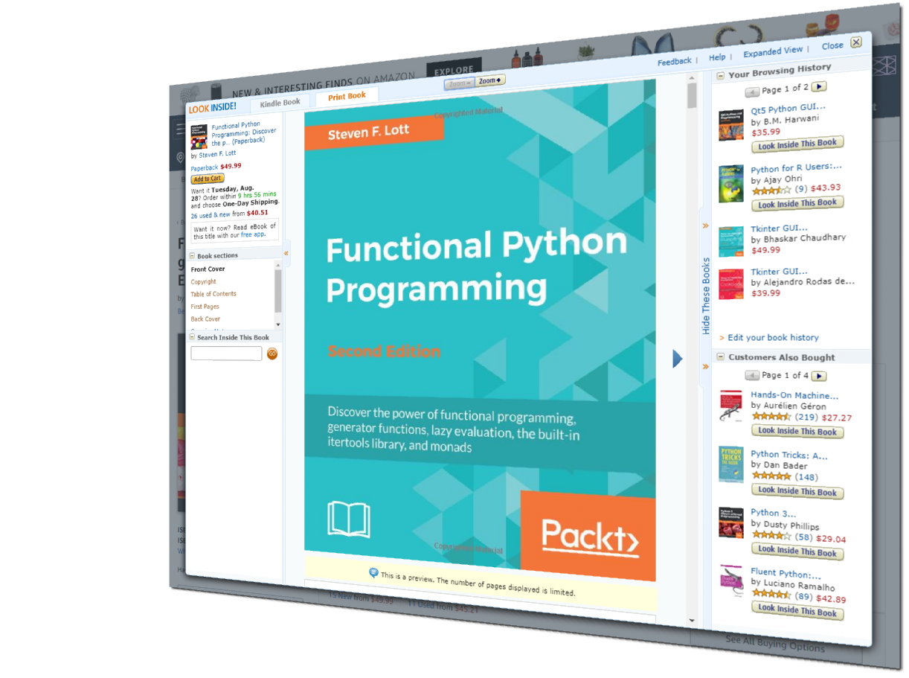Open Python for R Users link
Image resolution: width=909 pixels, height=678 pixels.
pos(796,168)
